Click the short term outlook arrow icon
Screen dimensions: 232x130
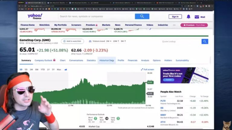coord(95,118)
